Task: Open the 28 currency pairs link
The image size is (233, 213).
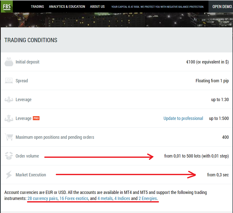Action: point(42,198)
